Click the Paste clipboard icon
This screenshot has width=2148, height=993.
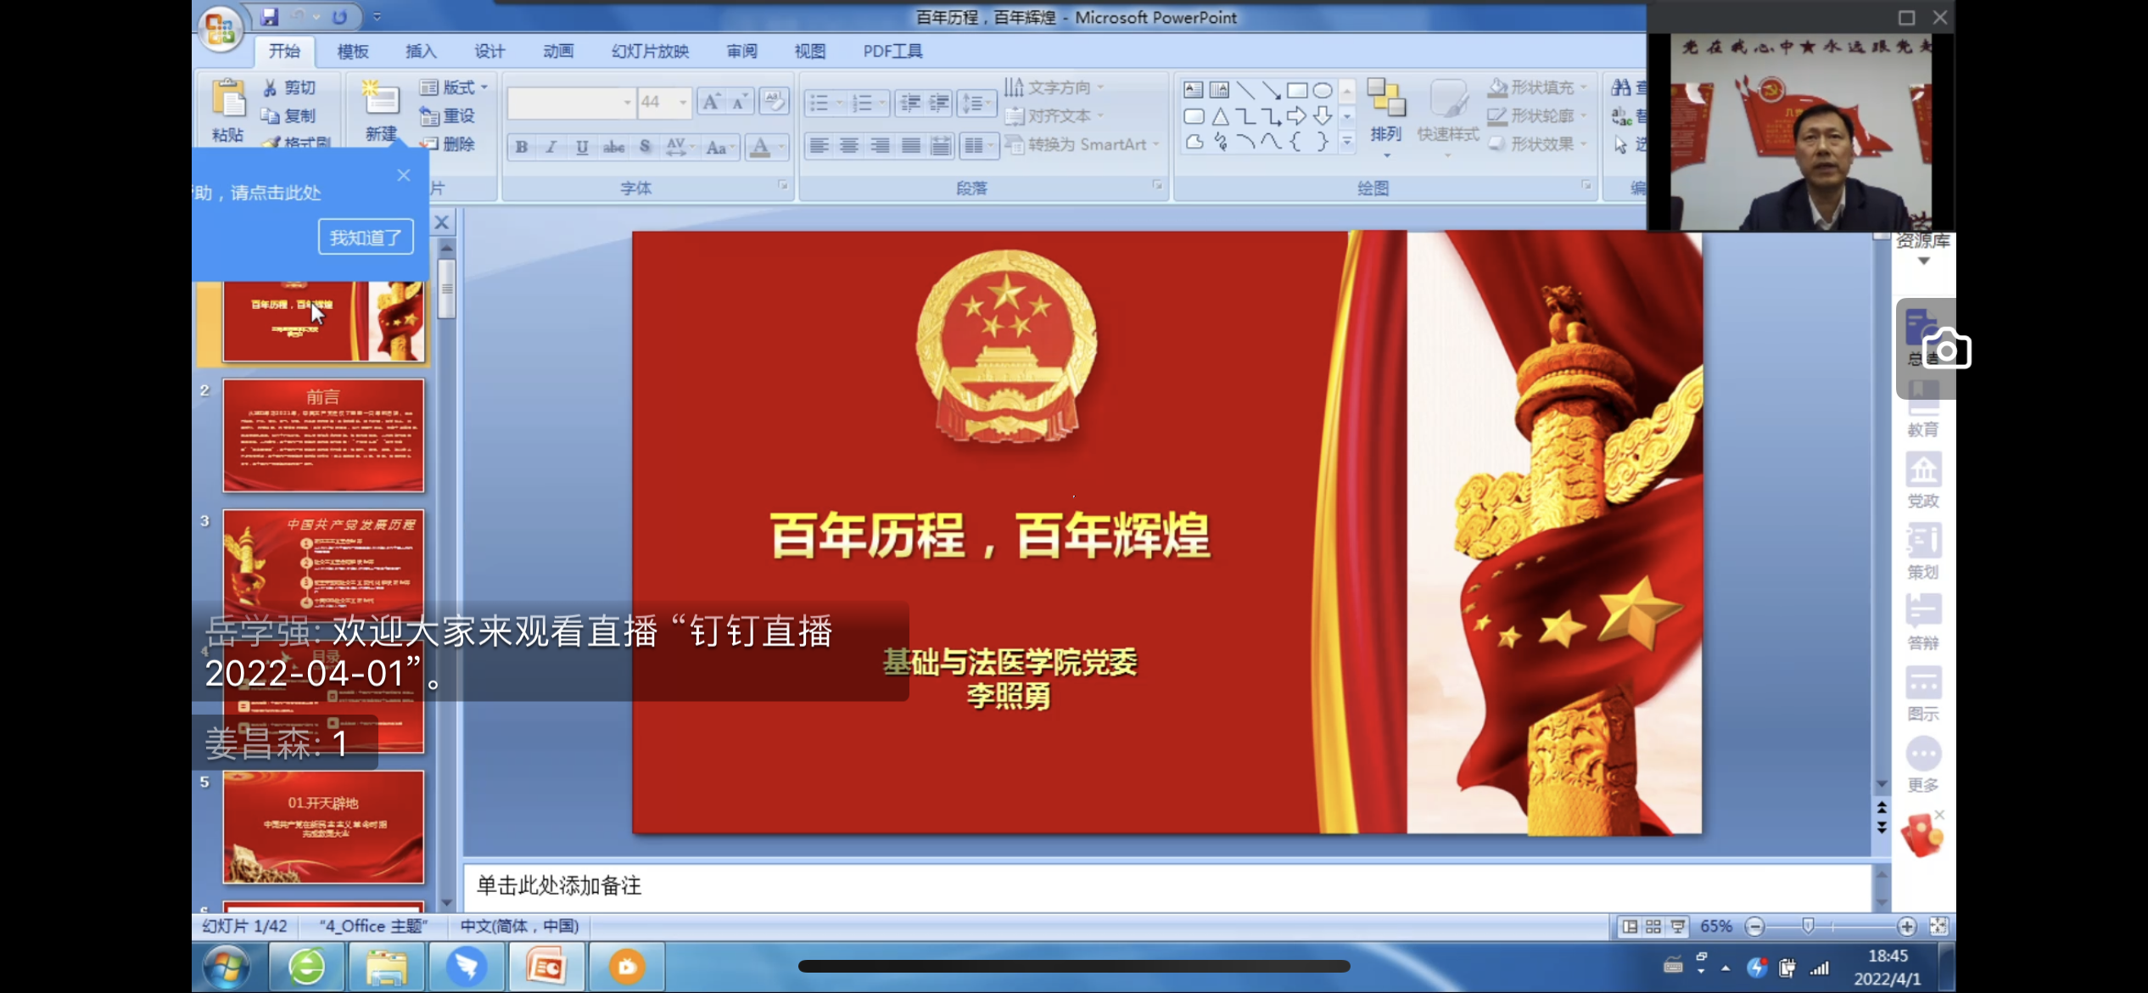pos(227,100)
